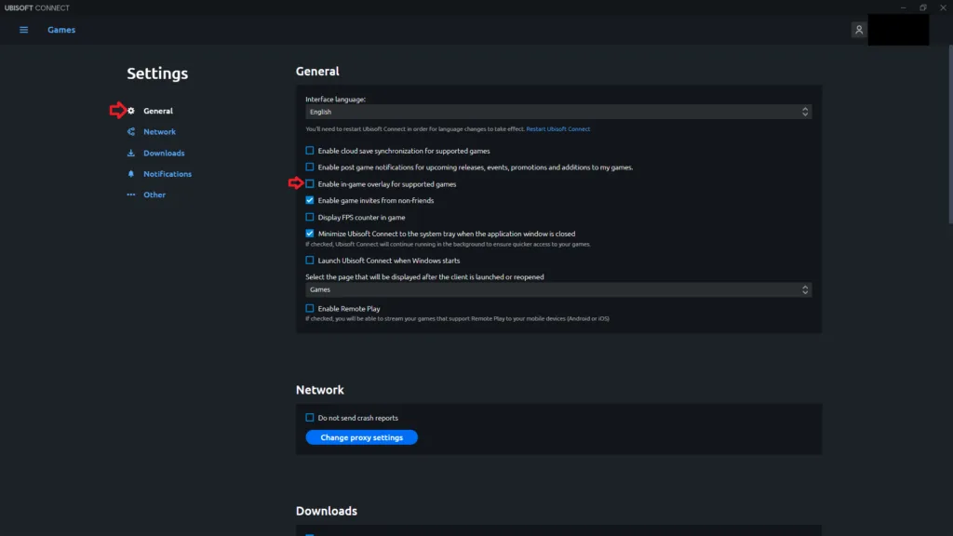This screenshot has height=536, width=953.
Task: Click the page vertical scrollbar
Action: (950, 134)
